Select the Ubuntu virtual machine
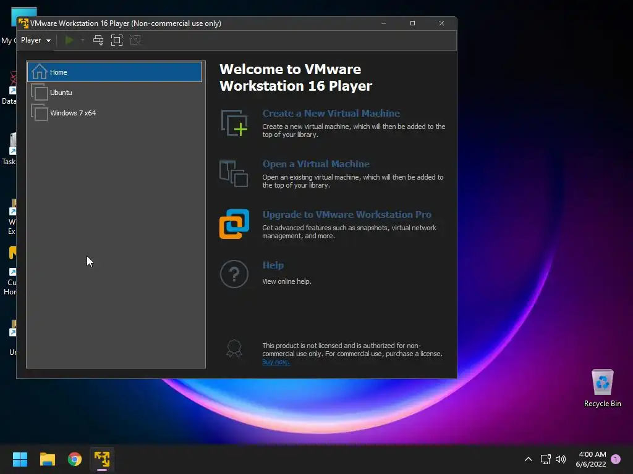 (114, 93)
